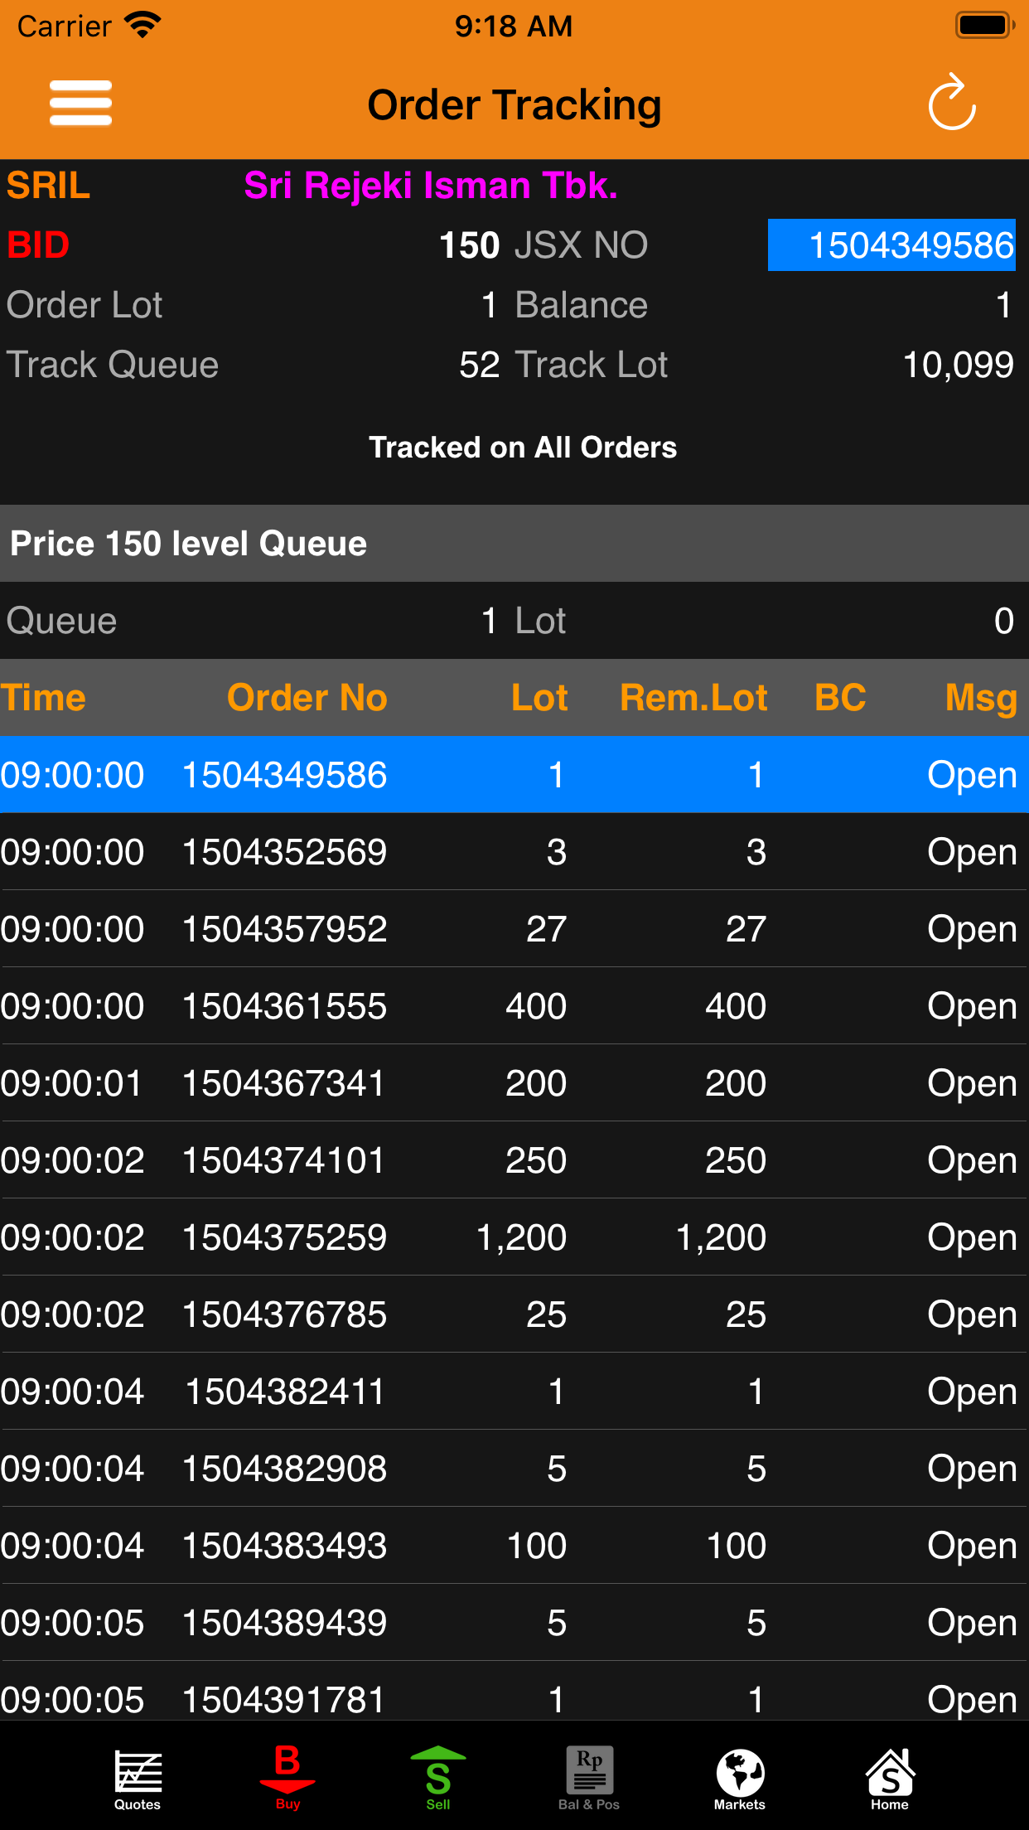Select order 1504367341 row
Image resolution: width=1029 pixels, height=1830 pixels.
pos(514,1083)
